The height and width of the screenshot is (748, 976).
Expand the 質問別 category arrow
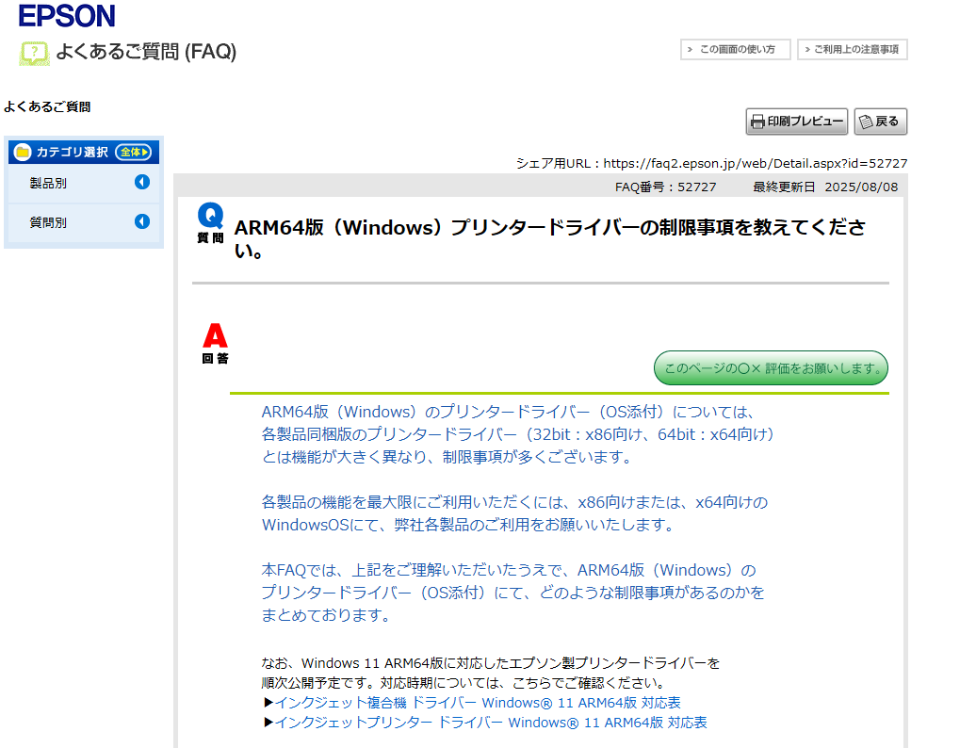(142, 221)
